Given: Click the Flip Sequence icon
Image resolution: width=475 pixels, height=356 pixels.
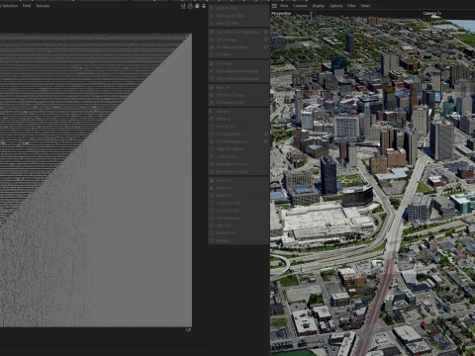Looking at the screenshot, I should tap(212, 219).
